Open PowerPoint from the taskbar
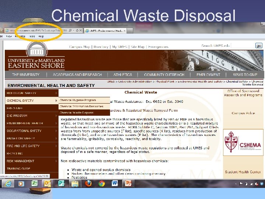The height and width of the screenshot is (199, 265). (128, 184)
